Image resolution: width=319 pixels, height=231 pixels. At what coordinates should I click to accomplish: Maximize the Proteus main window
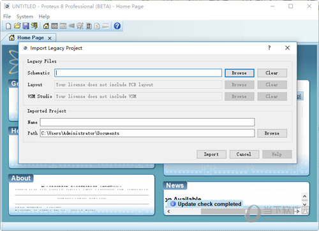tap(290, 6)
